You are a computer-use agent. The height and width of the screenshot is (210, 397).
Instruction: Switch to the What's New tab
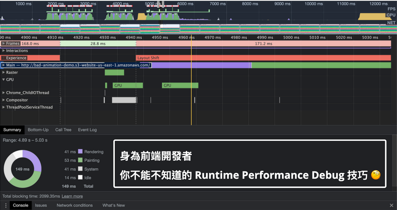(113, 205)
